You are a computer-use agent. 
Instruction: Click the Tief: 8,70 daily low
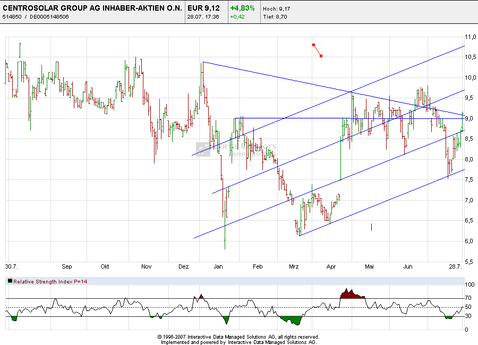[276, 17]
